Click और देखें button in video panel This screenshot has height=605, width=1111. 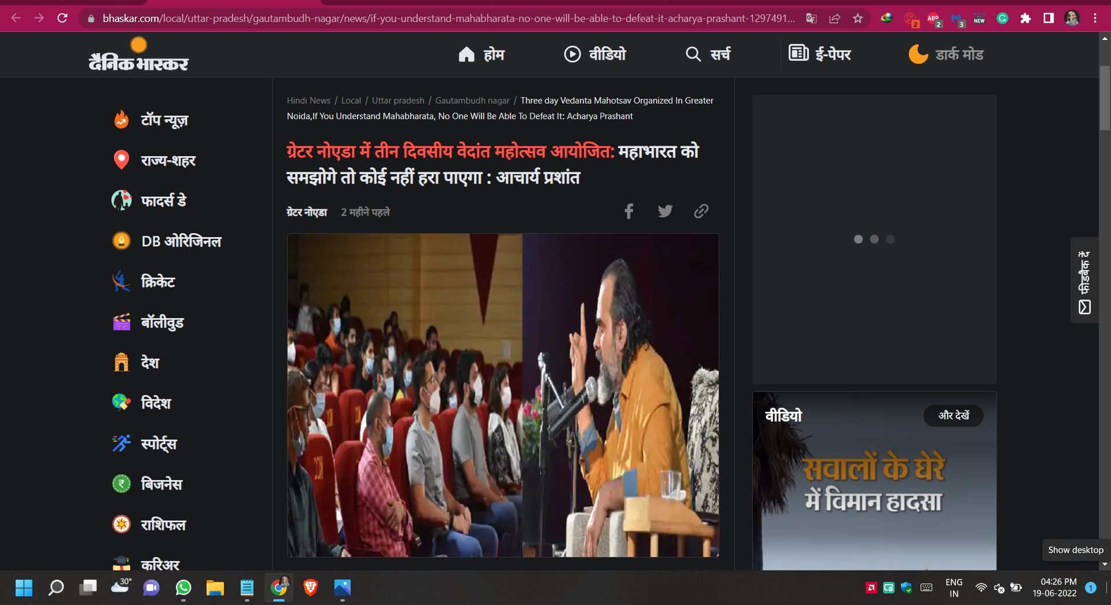953,416
